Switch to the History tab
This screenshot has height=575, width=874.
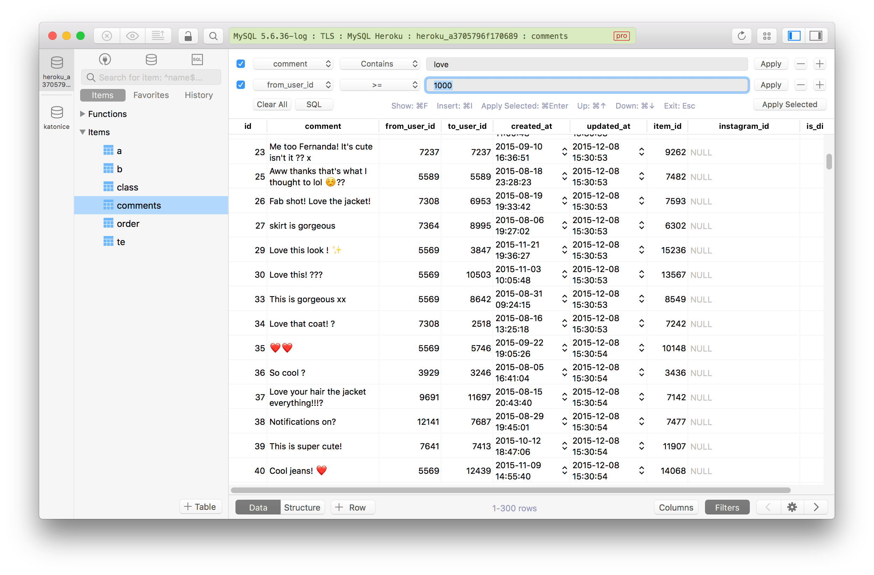pos(199,95)
